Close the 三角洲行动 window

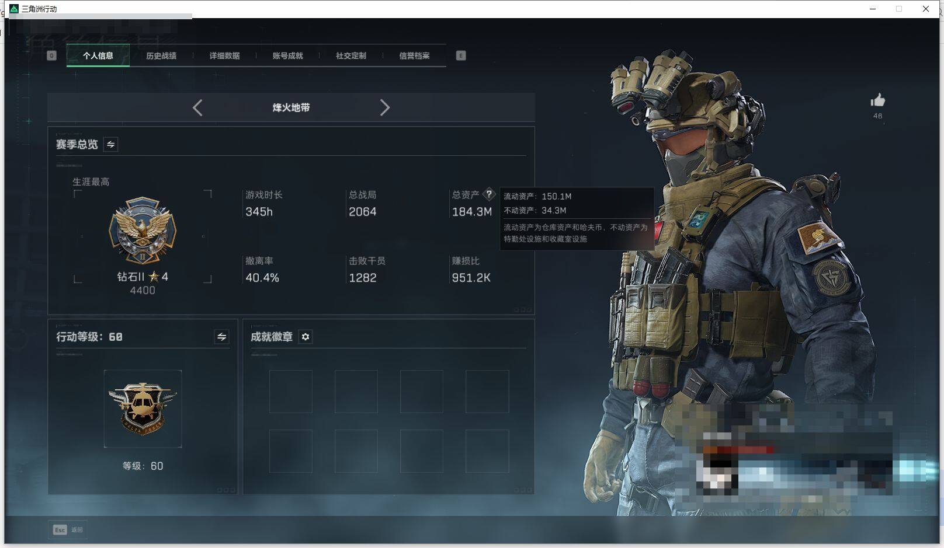point(926,9)
